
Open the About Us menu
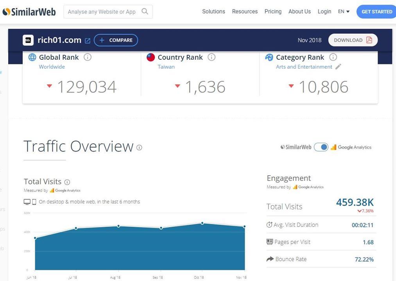[299, 12]
